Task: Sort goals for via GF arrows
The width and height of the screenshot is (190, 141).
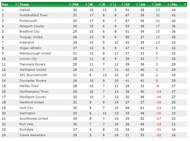Action: coord(137,5)
